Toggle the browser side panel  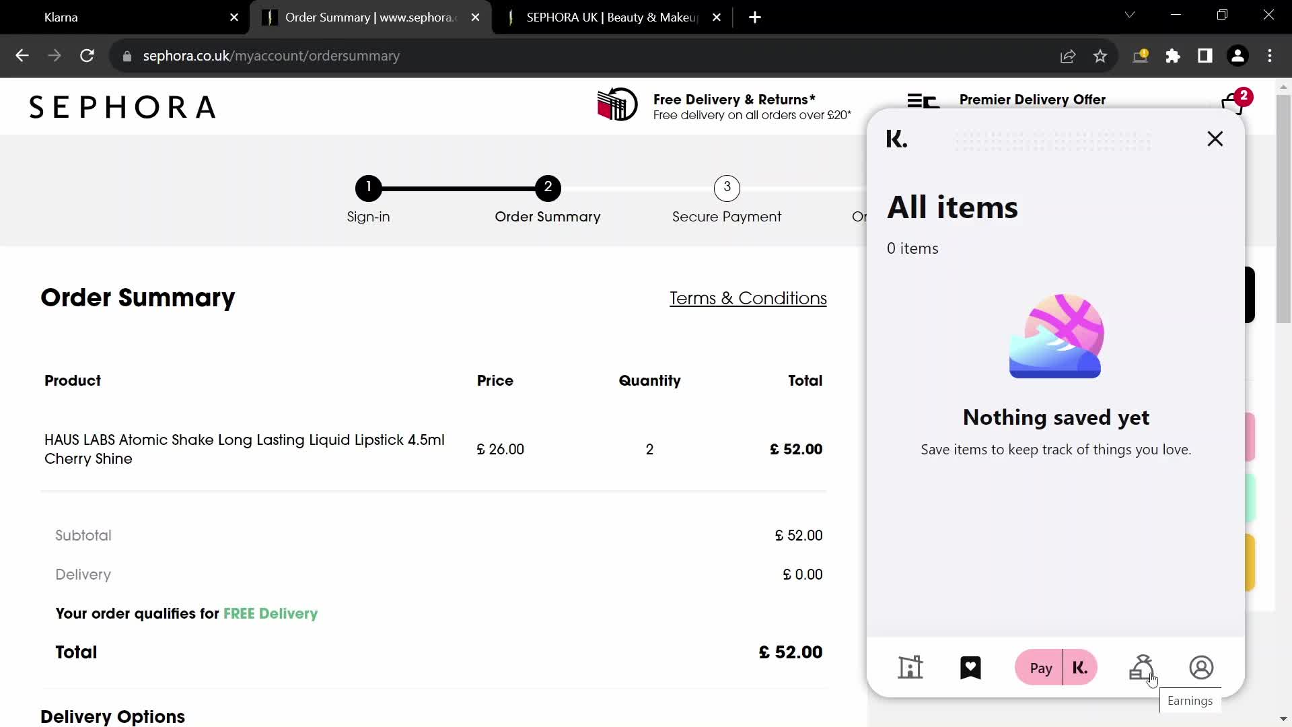[x=1205, y=57]
